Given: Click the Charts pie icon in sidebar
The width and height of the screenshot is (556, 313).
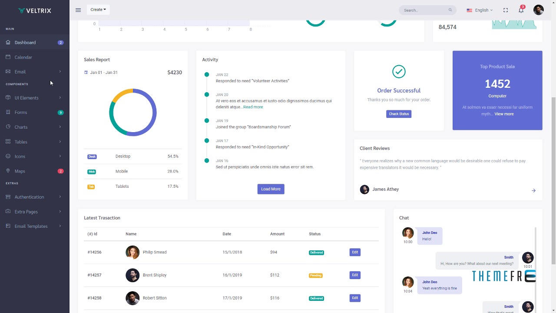Looking at the screenshot, I should click(x=8, y=127).
